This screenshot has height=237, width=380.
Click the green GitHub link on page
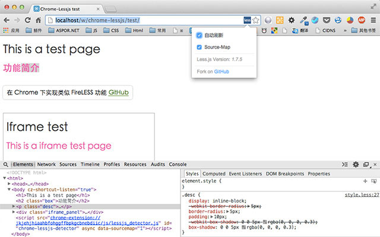(118, 92)
